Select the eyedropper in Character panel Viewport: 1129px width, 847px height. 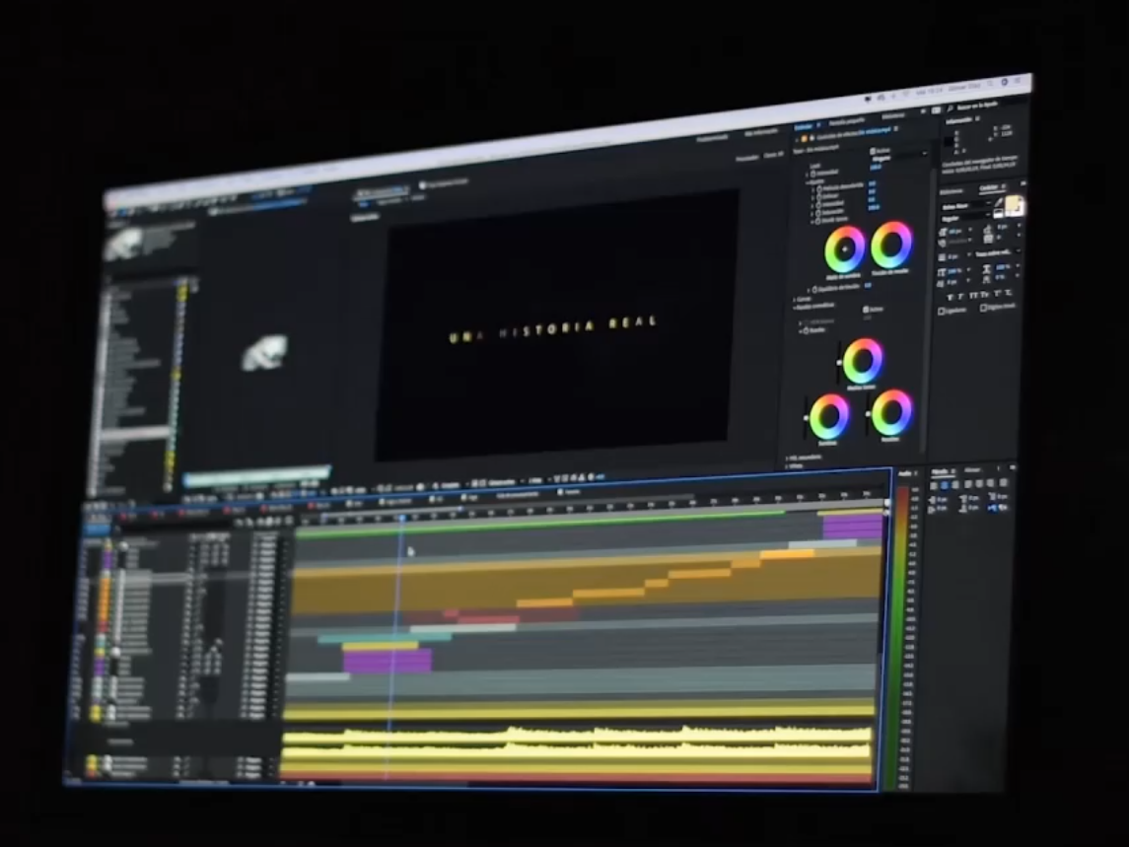999,202
